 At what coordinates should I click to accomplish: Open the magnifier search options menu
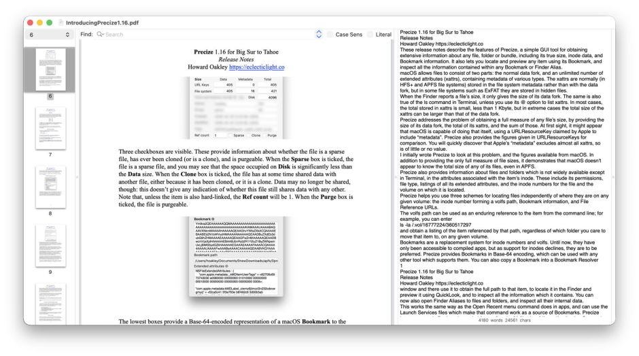(x=100, y=35)
